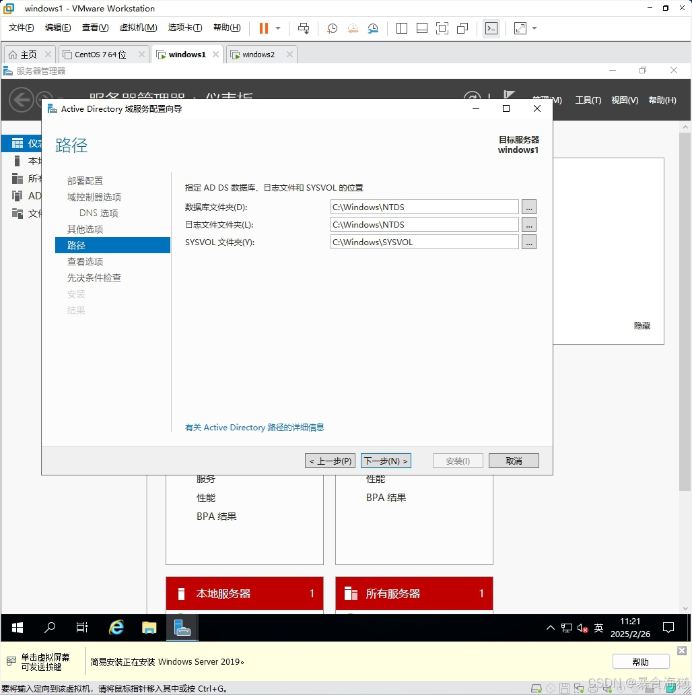Toggle the VMware library sidebar icon
The width and height of the screenshot is (692, 695).
coord(402,28)
